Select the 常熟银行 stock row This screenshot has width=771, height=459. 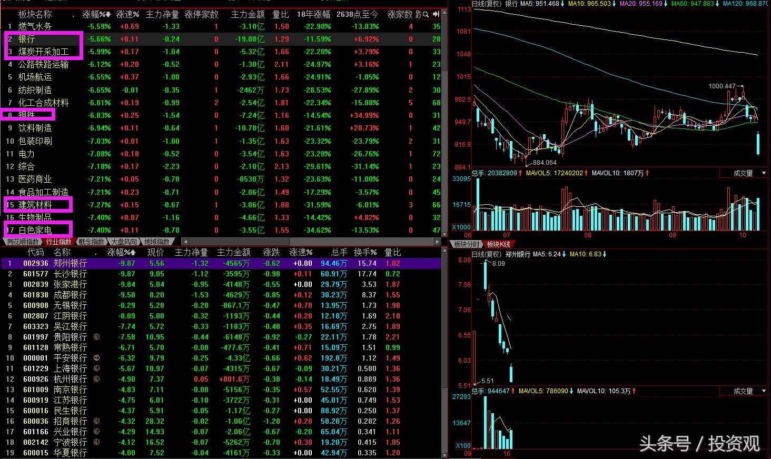pos(221,347)
